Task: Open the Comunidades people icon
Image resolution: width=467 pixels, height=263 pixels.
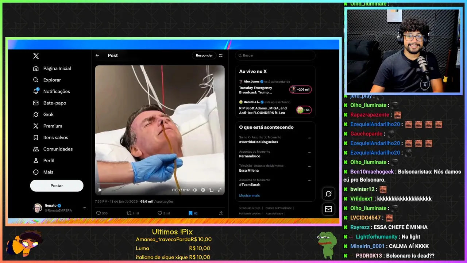Action: tap(36, 149)
